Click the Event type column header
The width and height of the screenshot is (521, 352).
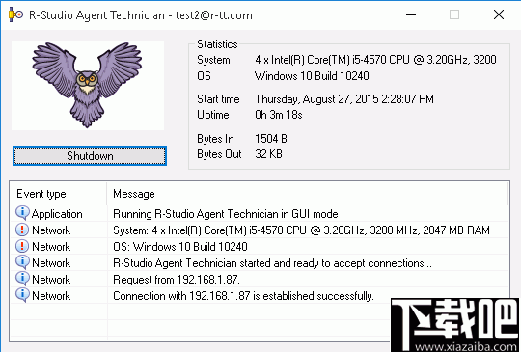pyautogui.click(x=58, y=194)
